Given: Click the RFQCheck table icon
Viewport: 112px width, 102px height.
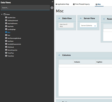Looking at the screenshot, I should tap(6, 47).
